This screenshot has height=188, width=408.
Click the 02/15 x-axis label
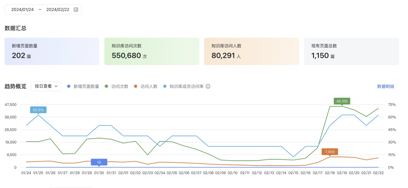[293, 172]
